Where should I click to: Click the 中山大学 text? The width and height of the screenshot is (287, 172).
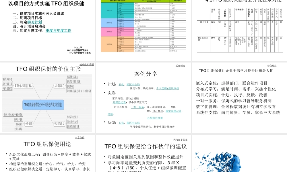[78, 48]
